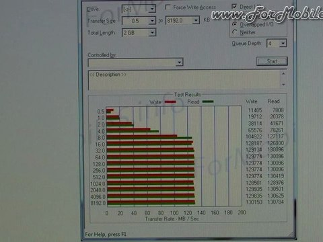Click the 256.0 row label in chart
323x242 pixels.
click(99, 171)
